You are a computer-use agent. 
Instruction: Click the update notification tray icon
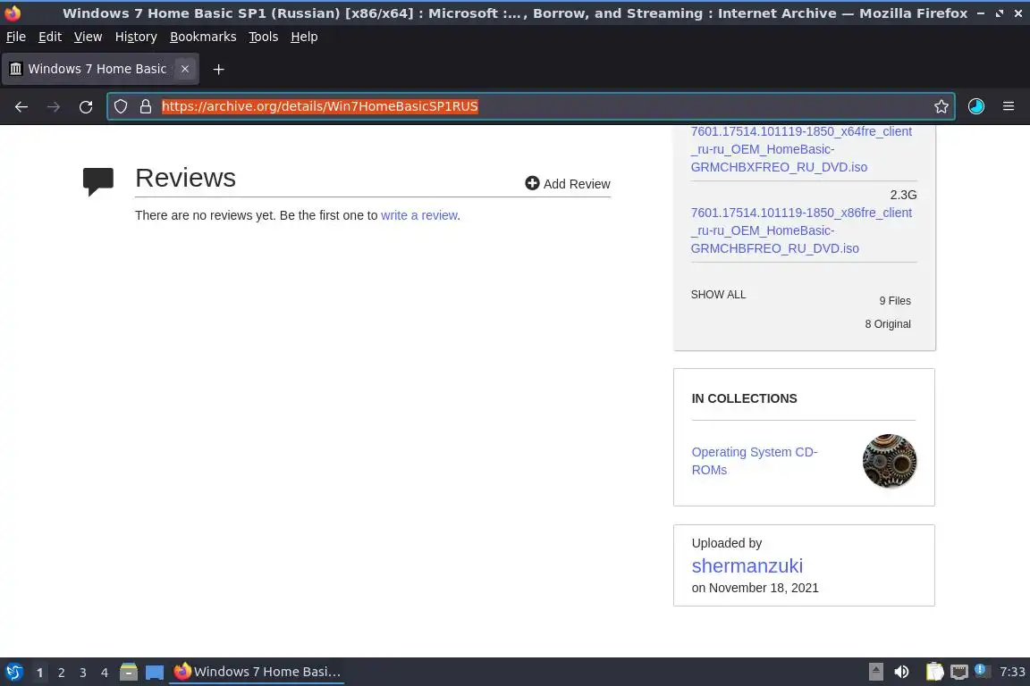980,670
